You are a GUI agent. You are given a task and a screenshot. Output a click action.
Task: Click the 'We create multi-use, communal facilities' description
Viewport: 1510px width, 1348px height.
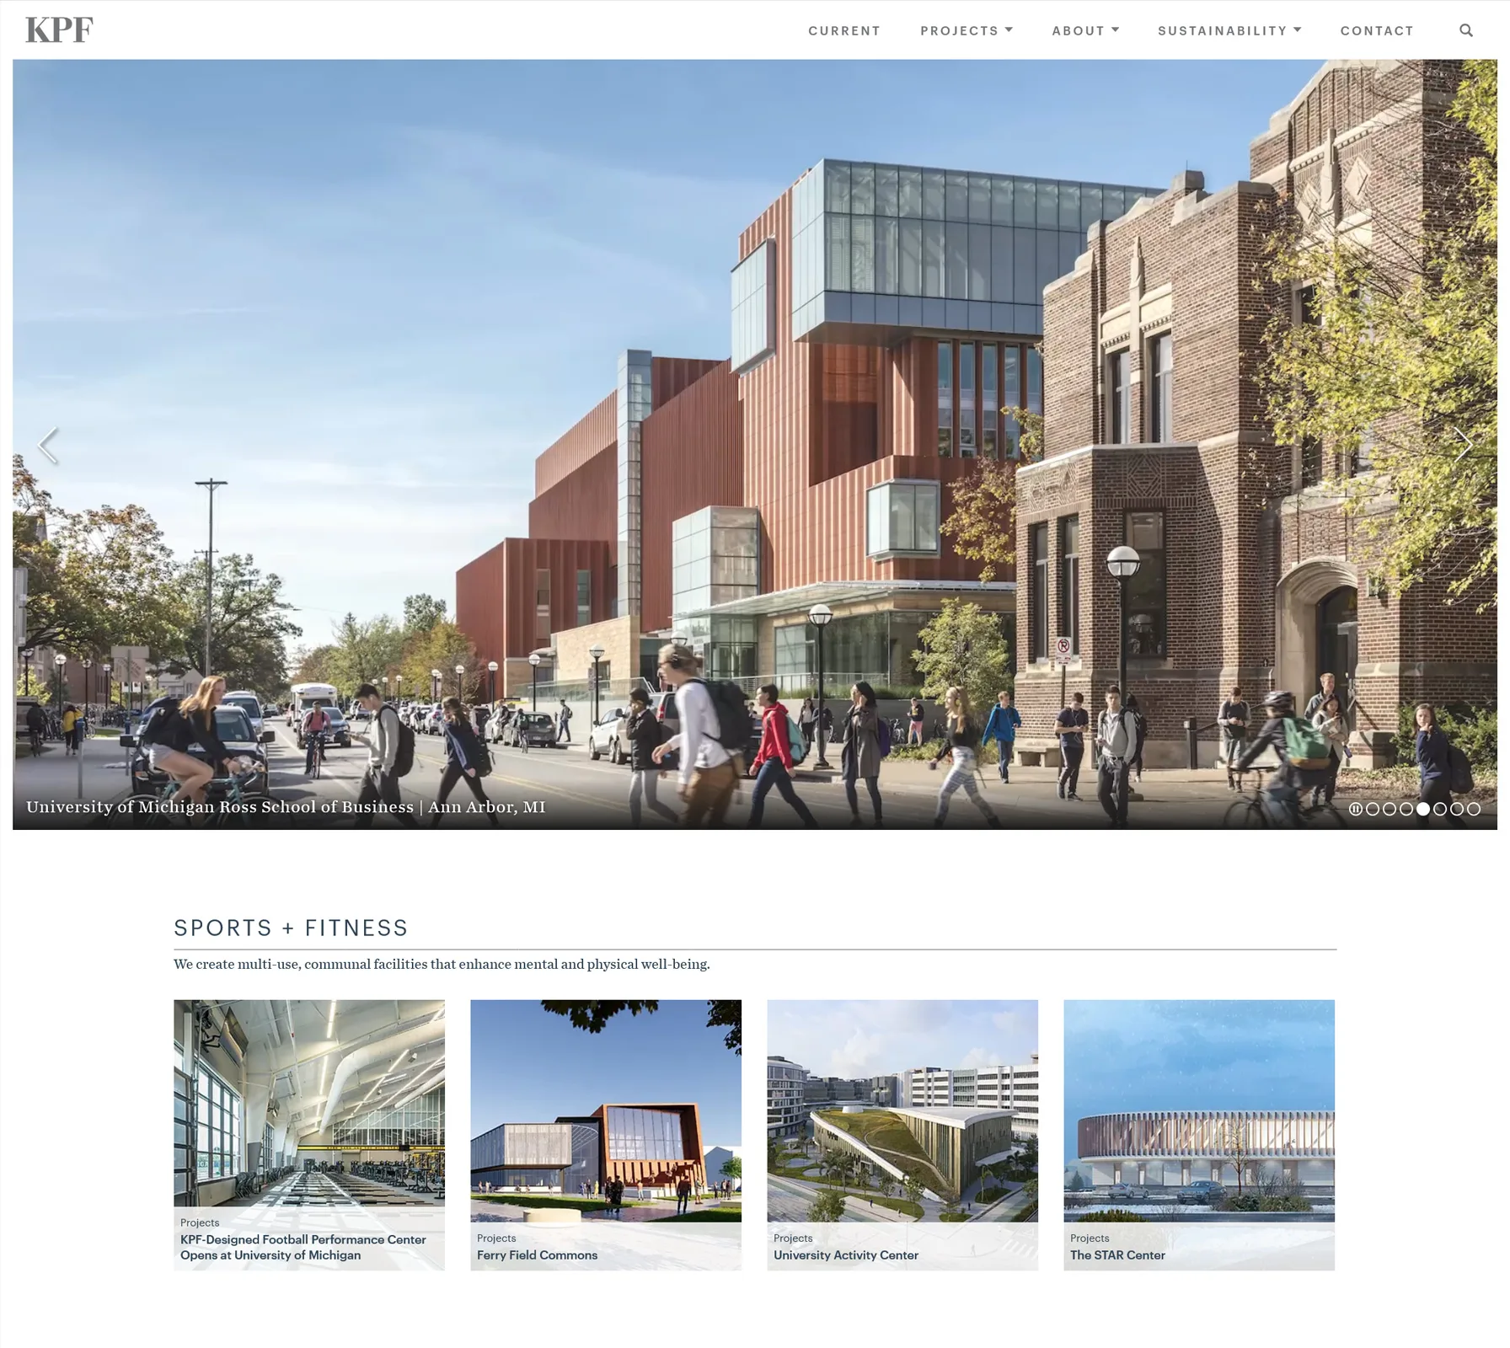pos(442,964)
